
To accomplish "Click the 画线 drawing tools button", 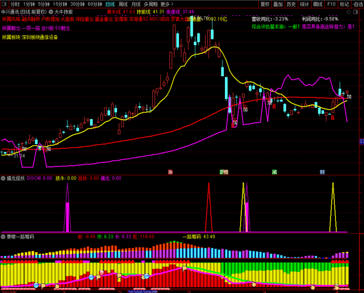I will coord(317,4).
